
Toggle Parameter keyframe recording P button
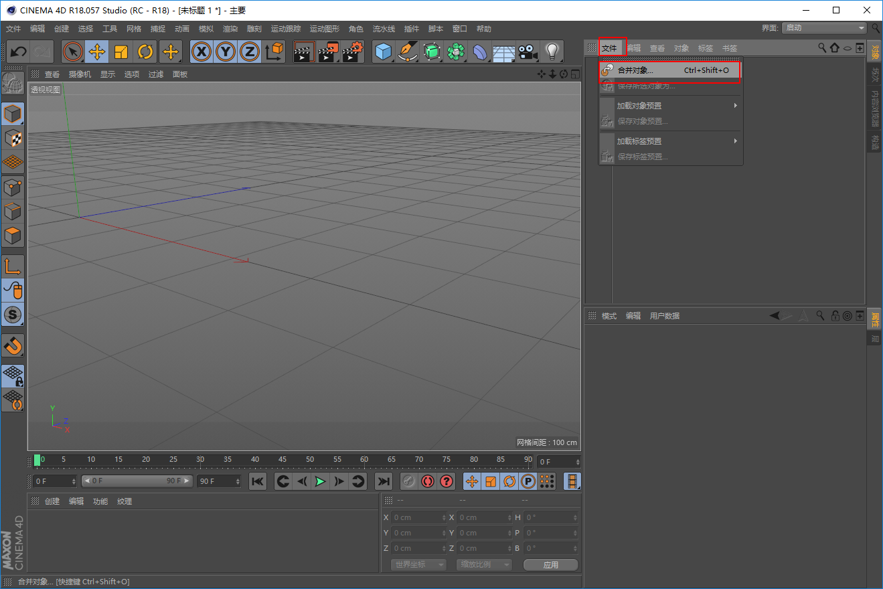(x=528, y=481)
